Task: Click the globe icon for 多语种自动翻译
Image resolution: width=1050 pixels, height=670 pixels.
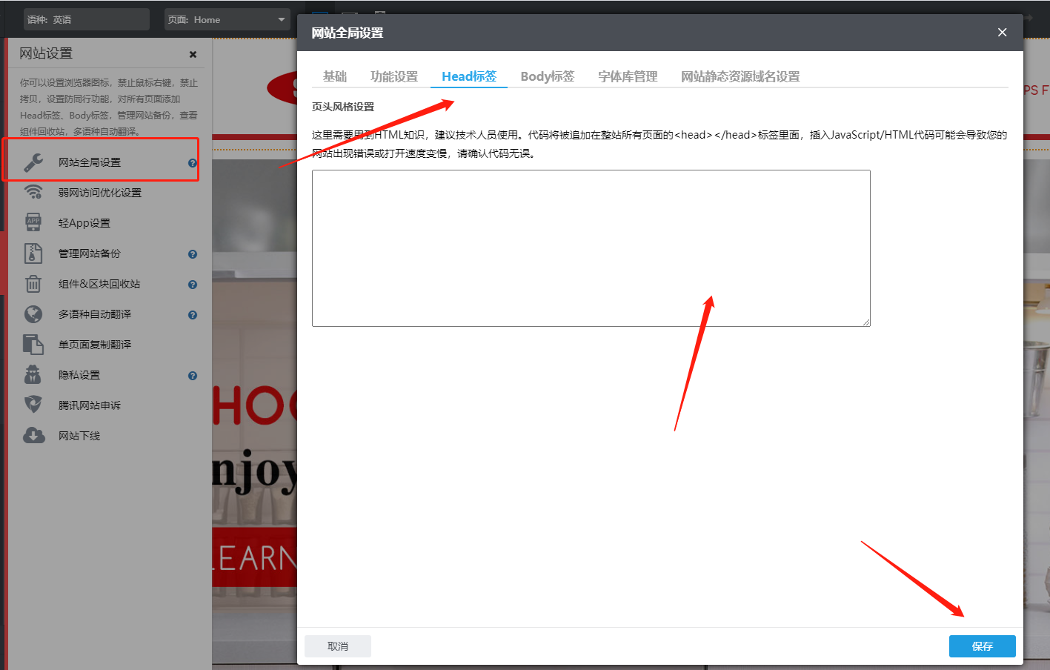Action: point(33,314)
